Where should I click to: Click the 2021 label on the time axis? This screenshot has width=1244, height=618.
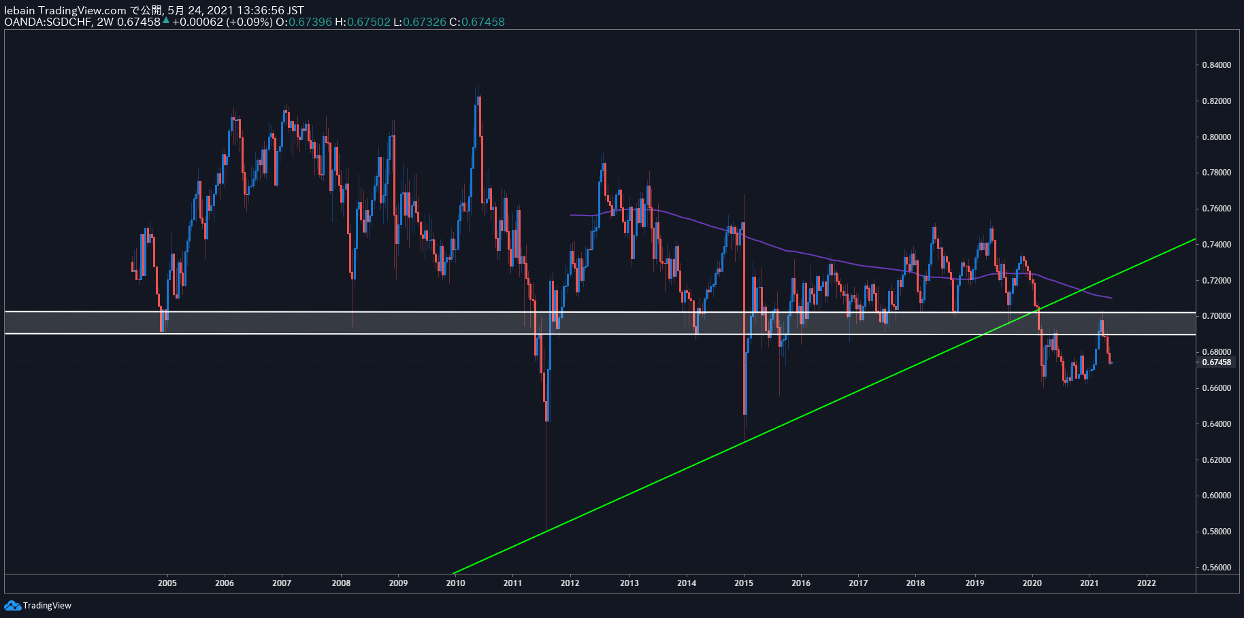pyautogui.click(x=1090, y=583)
